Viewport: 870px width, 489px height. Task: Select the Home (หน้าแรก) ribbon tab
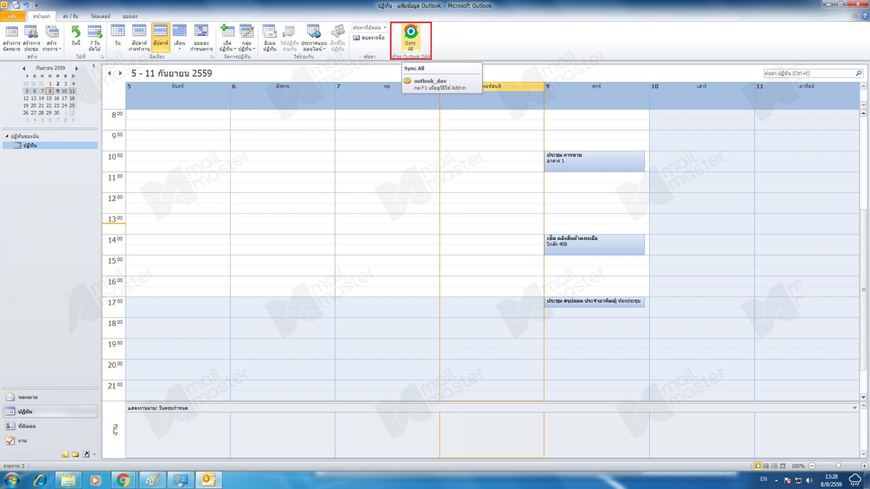(41, 16)
